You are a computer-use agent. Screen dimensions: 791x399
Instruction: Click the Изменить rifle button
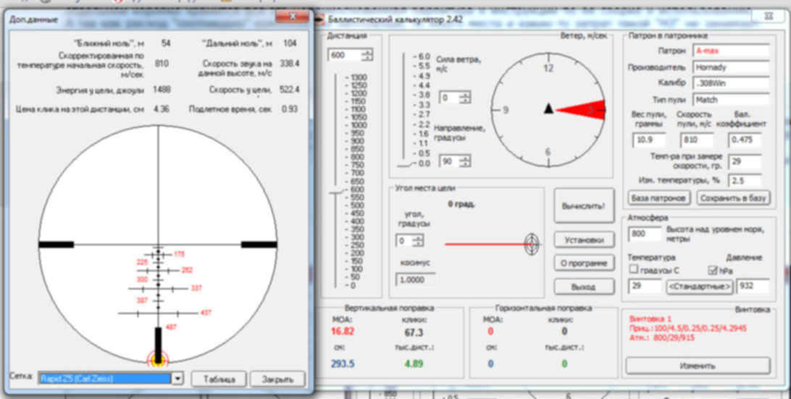click(x=697, y=366)
